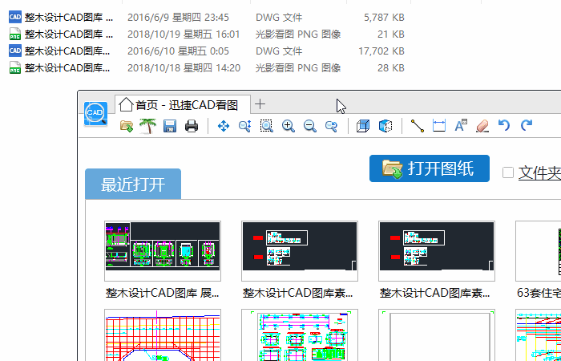
Task: Select PNG file name modified 2018/10/18
Action: (x=67, y=68)
